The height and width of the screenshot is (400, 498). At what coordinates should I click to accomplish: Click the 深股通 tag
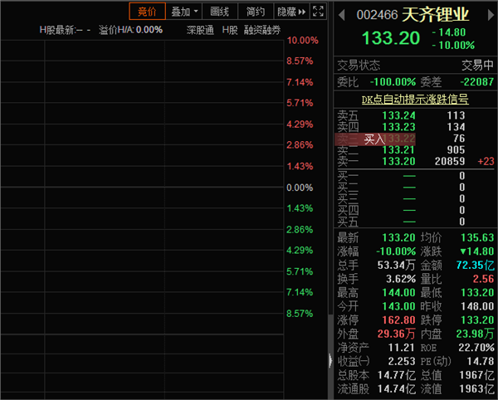click(200, 30)
